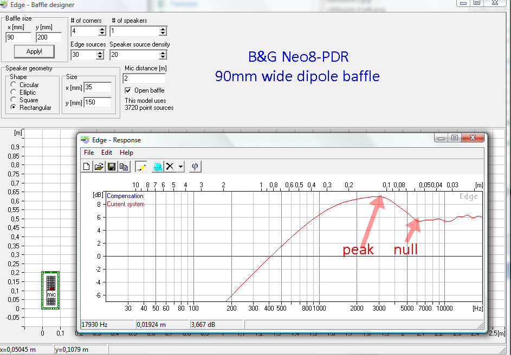Click the Apply! button
This screenshot has height=355, width=511.
(34, 51)
